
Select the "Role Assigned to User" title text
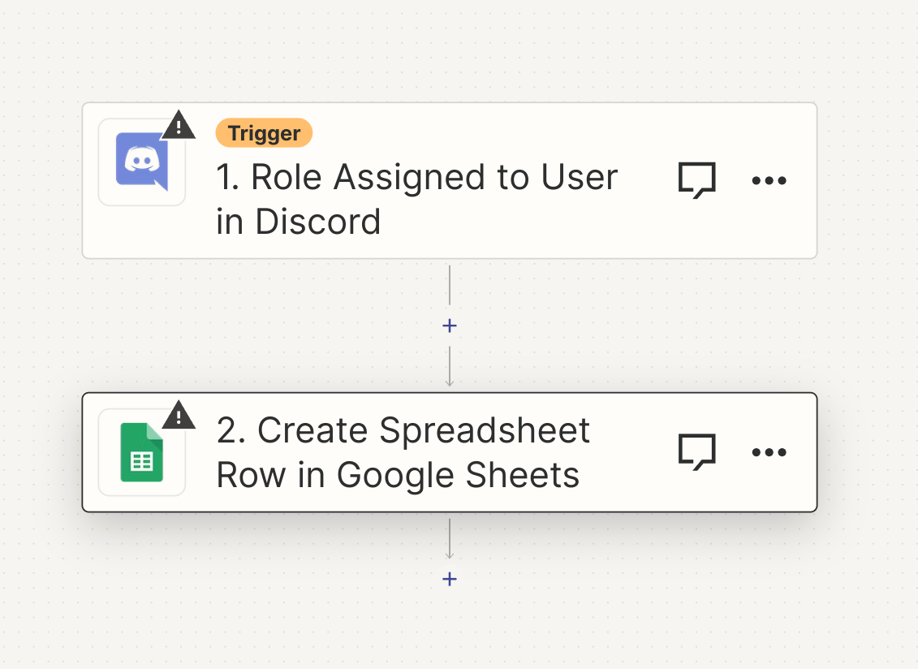coord(417,177)
